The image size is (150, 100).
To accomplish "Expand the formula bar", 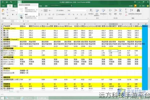I will point(149,21).
